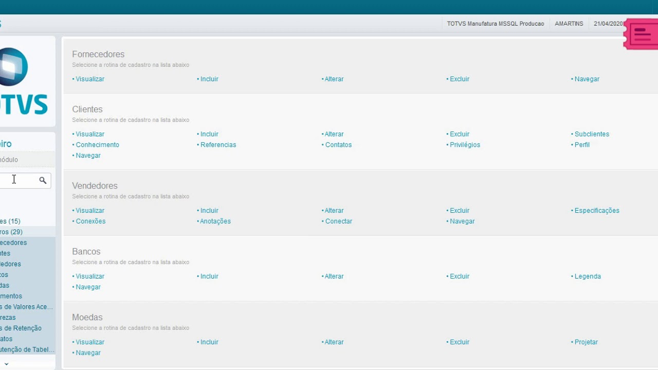This screenshot has width=658, height=370.
Task: Click TOTVS Manufatura MSSQL Producao status label
Action: pos(496,24)
